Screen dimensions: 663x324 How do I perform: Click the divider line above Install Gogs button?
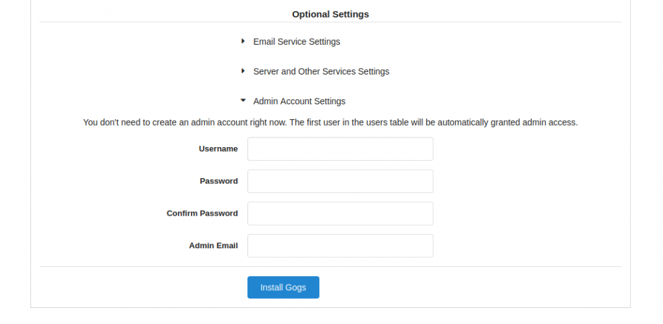click(x=330, y=266)
